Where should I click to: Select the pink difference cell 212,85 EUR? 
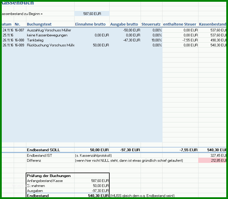click(212, 161)
